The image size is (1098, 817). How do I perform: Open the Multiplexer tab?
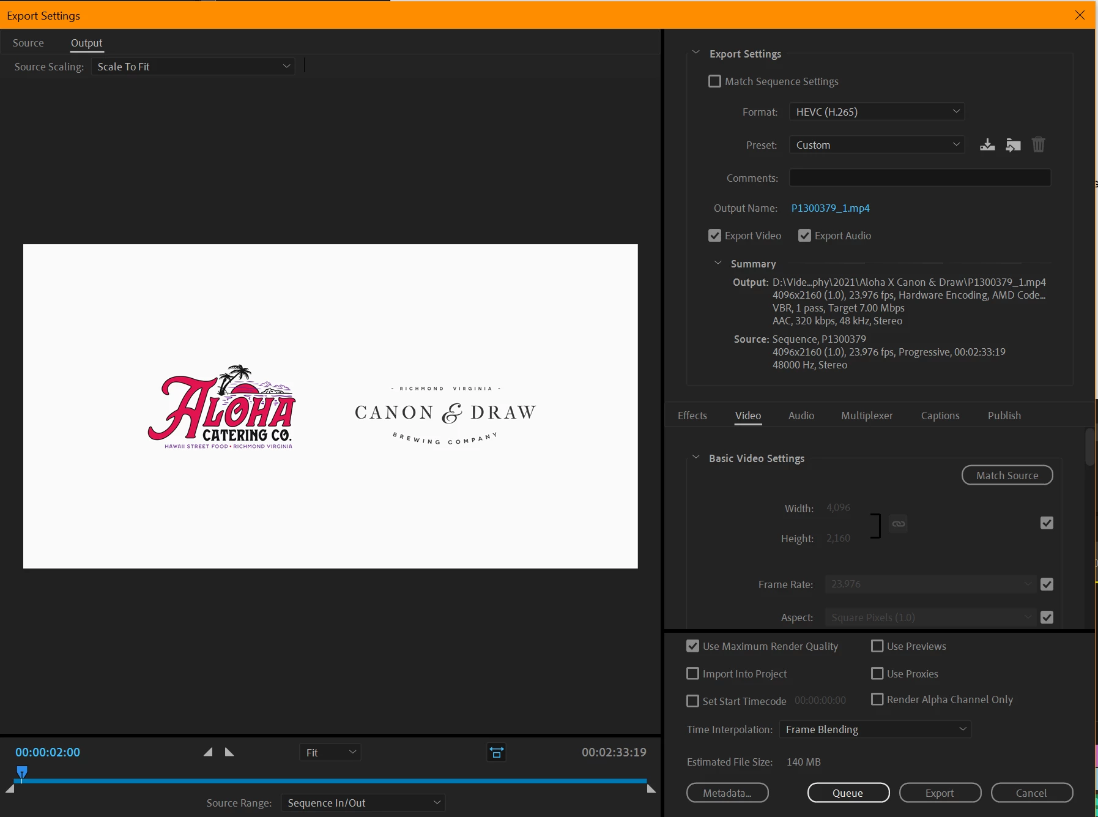click(867, 416)
